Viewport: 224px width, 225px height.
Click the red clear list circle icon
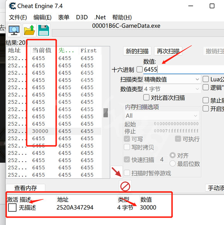coord(125,186)
